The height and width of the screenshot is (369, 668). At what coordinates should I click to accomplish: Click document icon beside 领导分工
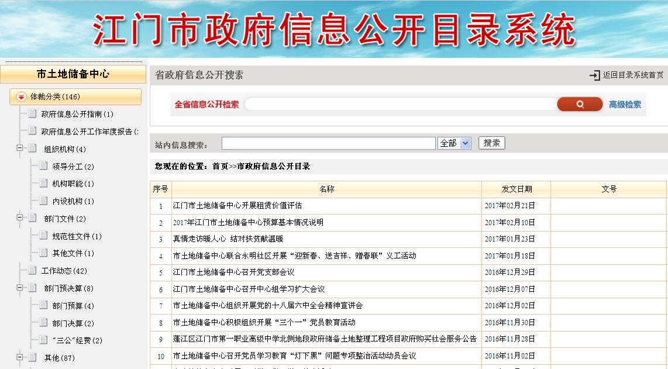[43, 166]
